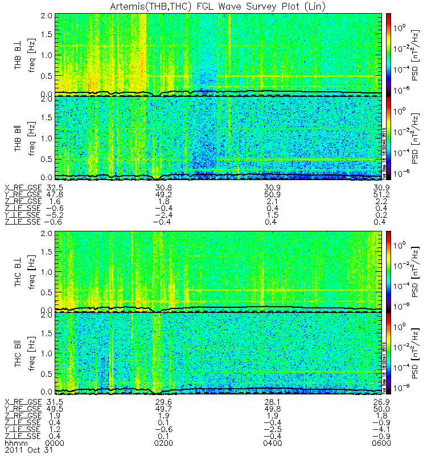This screenshot has width=427, height=456.
Task: Click the THC X_RE_GSE value '29.6'
Action: pos(163,402)
